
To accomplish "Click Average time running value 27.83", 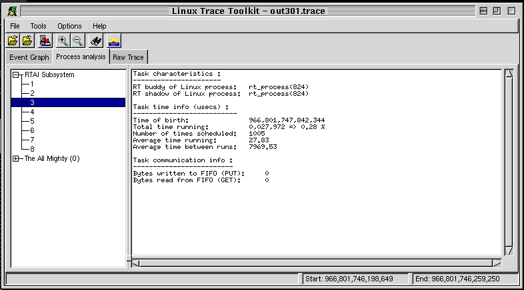I will click(x=259, y=140).
